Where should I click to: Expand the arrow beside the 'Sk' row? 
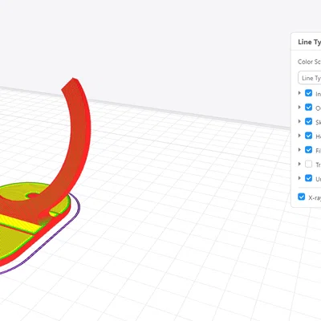[x=299, y=121]
